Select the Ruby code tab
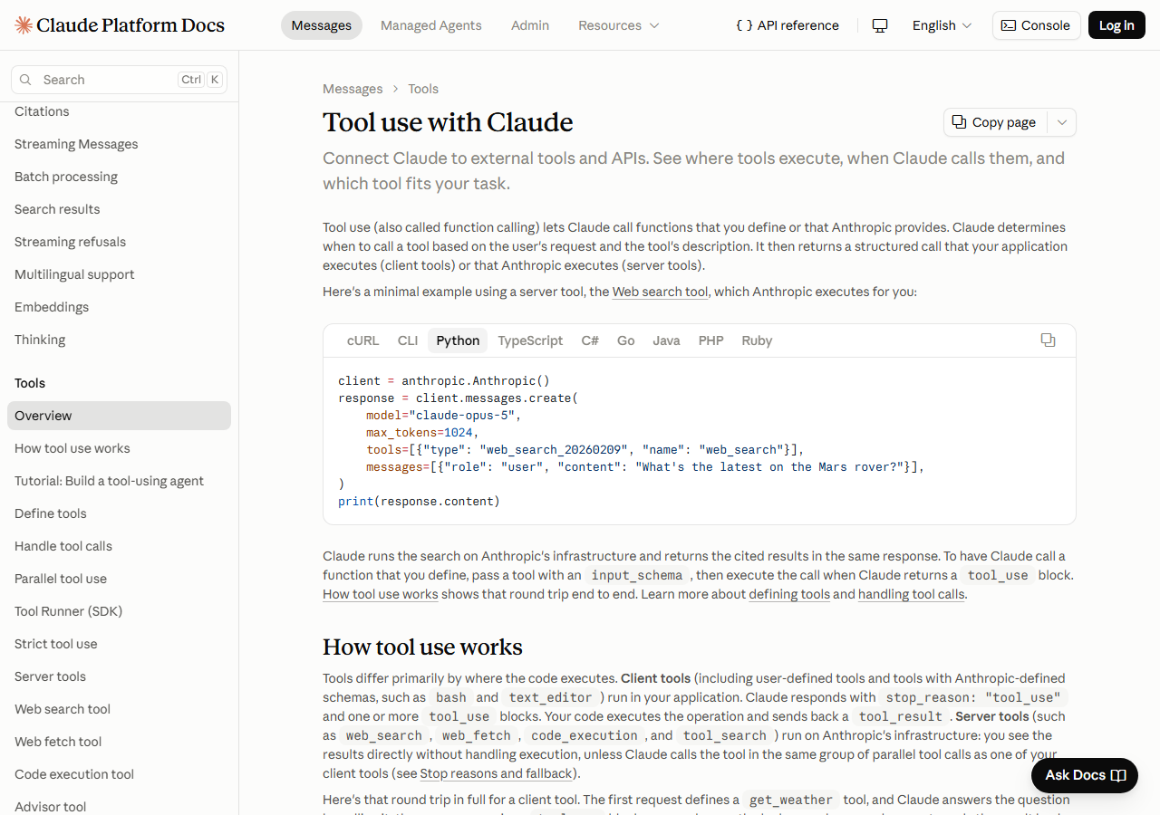 pyautogui.click(x=757, y=340)
